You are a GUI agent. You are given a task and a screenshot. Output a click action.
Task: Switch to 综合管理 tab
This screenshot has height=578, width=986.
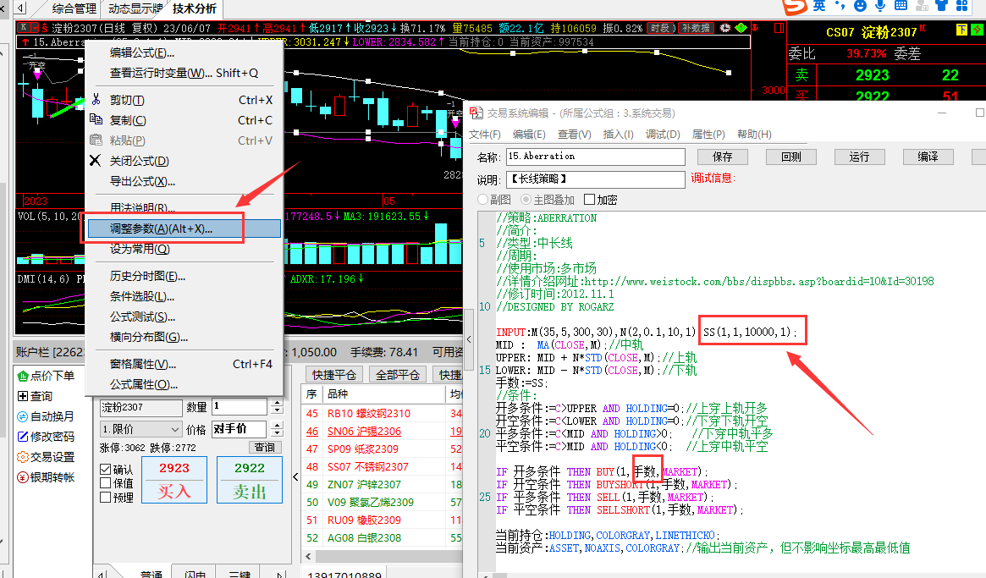click(x=74, y=8)
